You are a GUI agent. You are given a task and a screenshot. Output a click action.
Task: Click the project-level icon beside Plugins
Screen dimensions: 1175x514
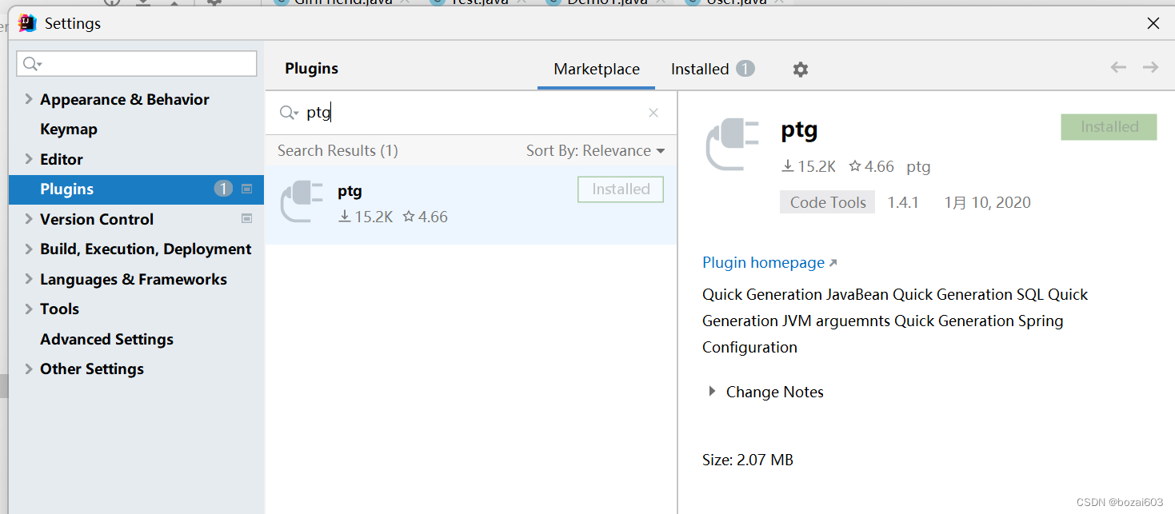coord(247,189)
